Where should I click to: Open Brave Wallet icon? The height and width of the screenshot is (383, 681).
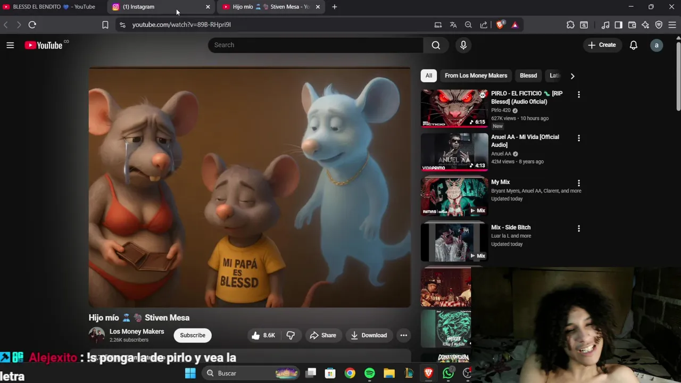pyautogui.click(x=632, y=24)
